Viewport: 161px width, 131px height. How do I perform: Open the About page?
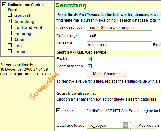point(20,40)
